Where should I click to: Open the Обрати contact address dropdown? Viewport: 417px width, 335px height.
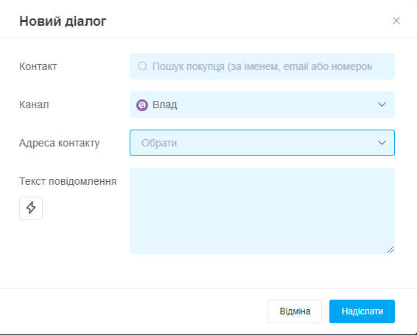[262, 143]
